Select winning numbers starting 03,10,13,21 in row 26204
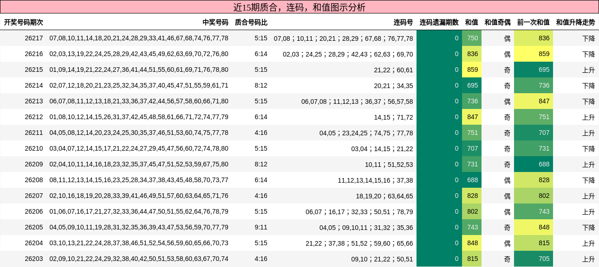The image size is (599, 267). pos(139,243)
